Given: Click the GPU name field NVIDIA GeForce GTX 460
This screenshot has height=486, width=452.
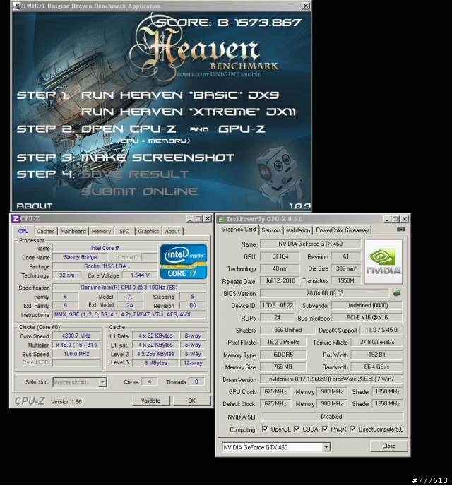Looking at the screenshot, I should [311, 244].
